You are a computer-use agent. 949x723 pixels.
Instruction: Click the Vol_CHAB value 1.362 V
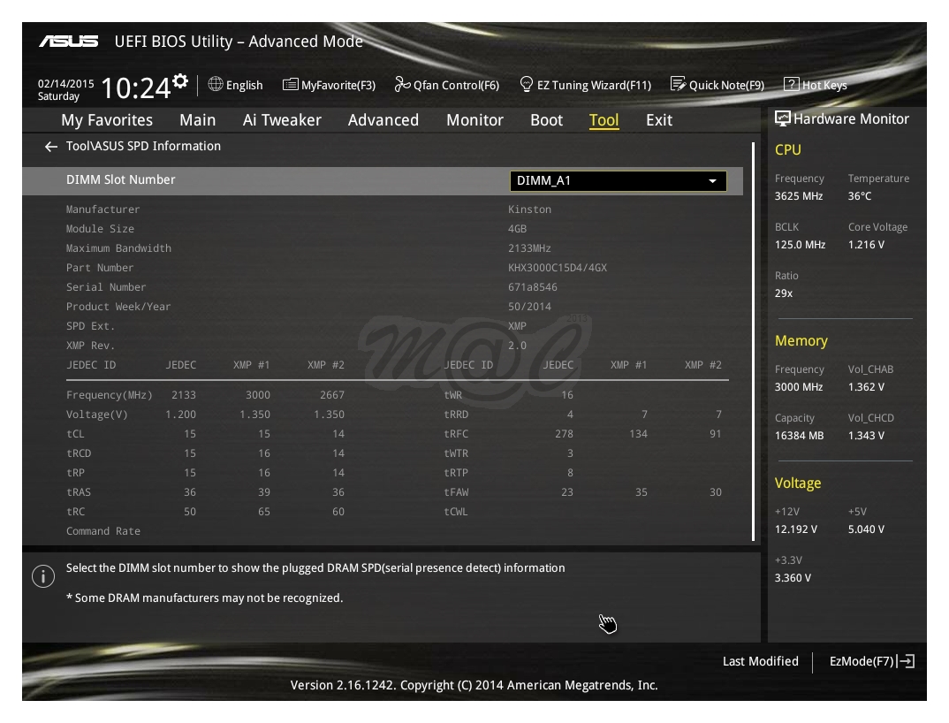pos(866,387)
